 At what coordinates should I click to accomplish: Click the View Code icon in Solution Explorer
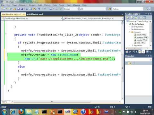click(141, 18)
